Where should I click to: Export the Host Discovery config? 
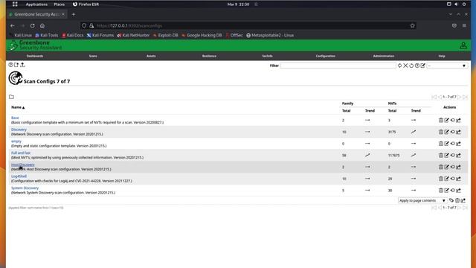pyautogui.click(x=458, y=167)
